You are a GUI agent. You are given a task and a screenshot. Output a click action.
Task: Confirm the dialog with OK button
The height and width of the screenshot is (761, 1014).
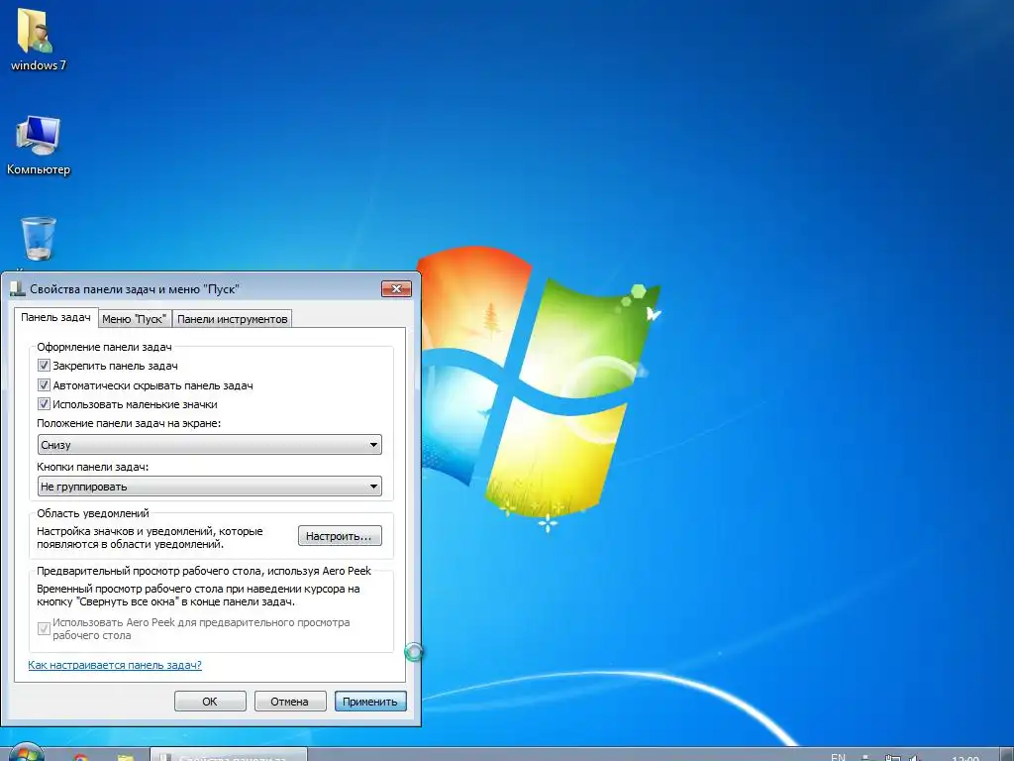[210, 702]
